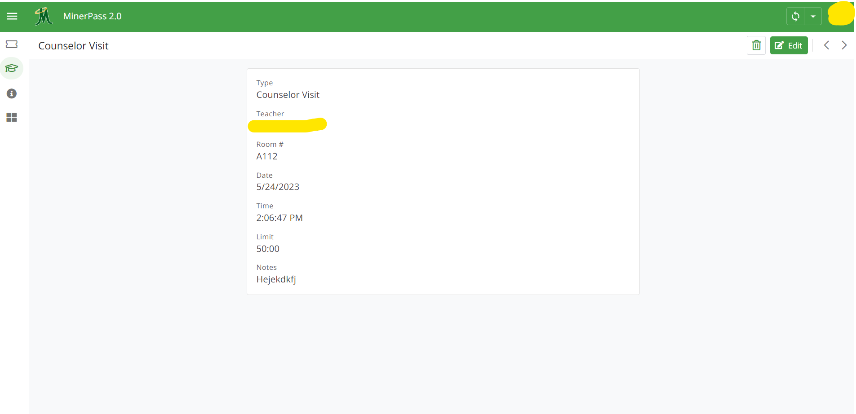Viewport: 856px width, 414px height.
Task: Expand the dropdown arrow beside refresh
Action: pos(813,17)
